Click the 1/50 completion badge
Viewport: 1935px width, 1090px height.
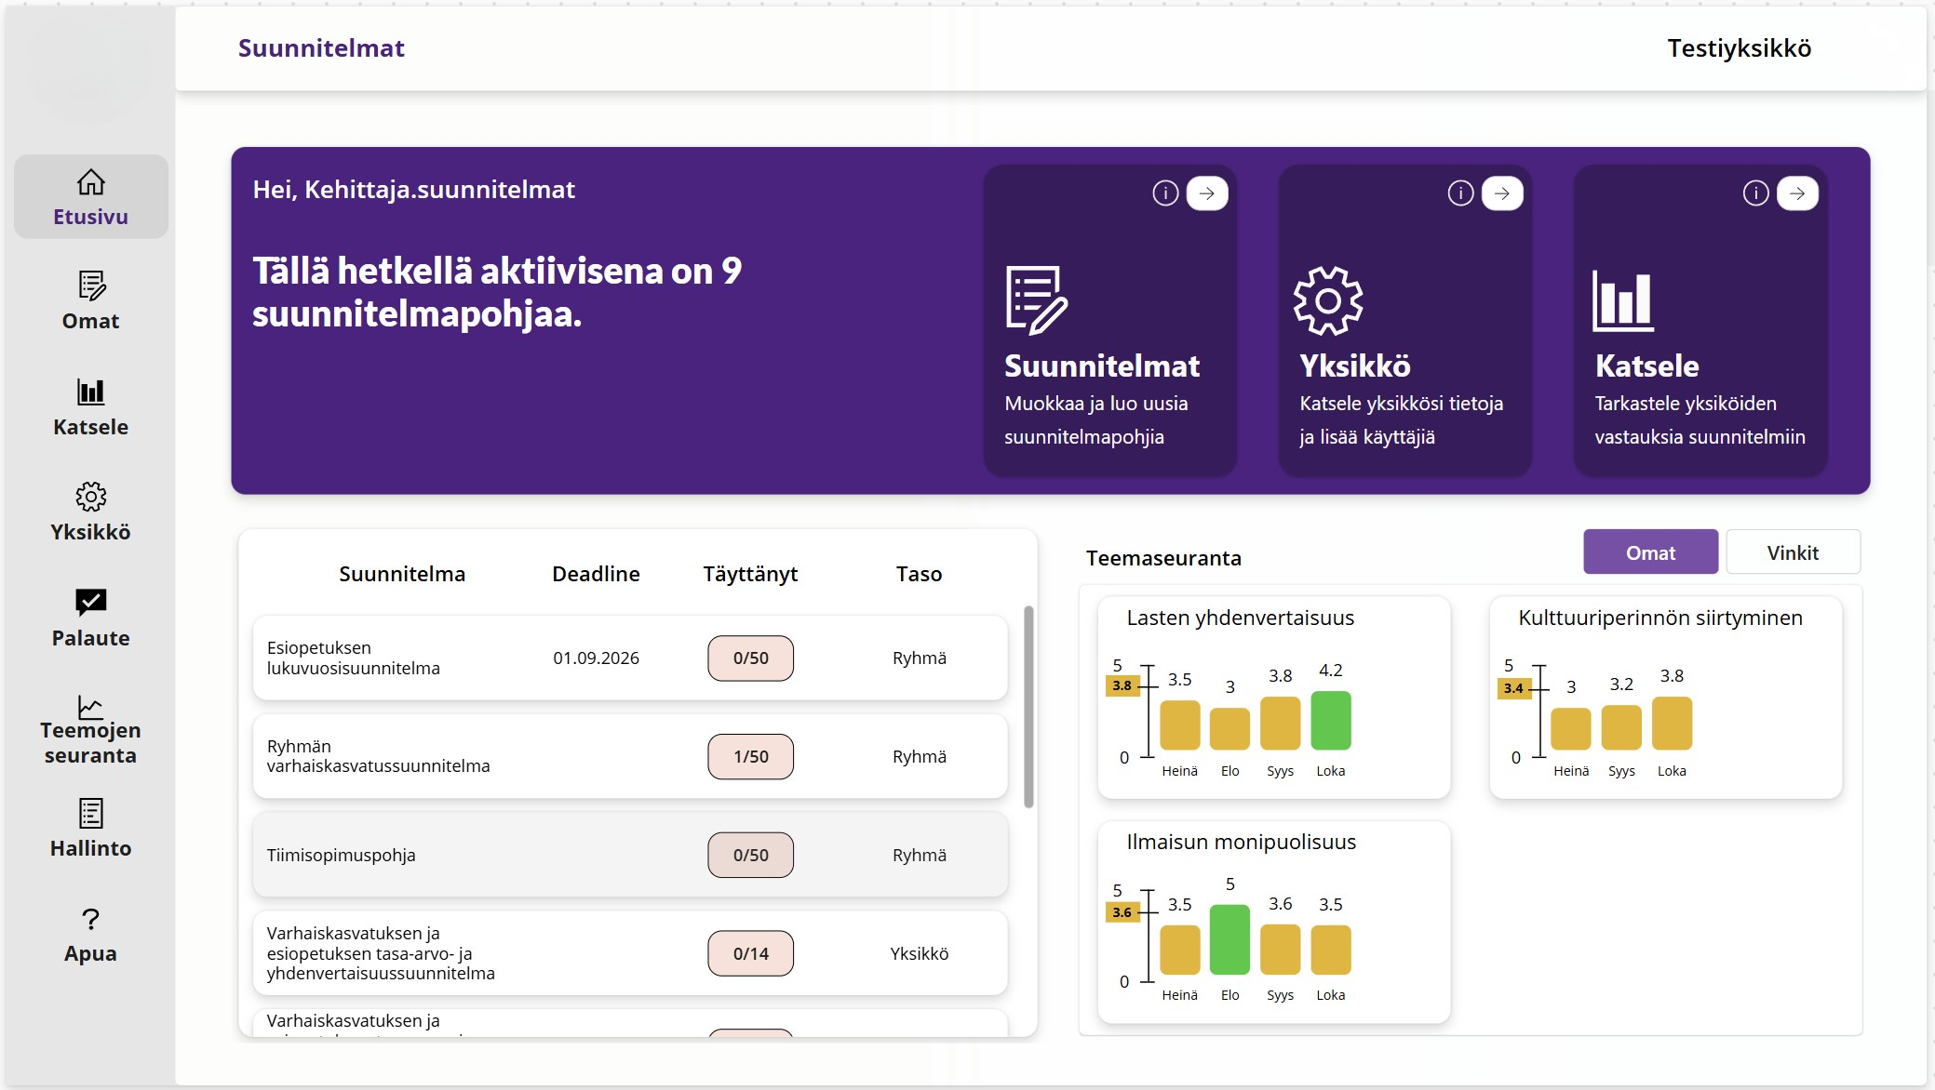pyautogui.click(x=750, y=756)
